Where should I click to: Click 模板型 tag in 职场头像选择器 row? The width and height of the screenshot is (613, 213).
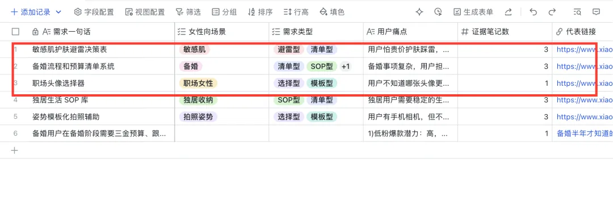(322, 83)
